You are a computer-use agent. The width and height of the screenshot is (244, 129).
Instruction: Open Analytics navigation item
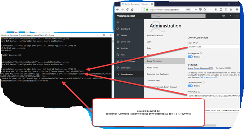(x=125, y=48)
